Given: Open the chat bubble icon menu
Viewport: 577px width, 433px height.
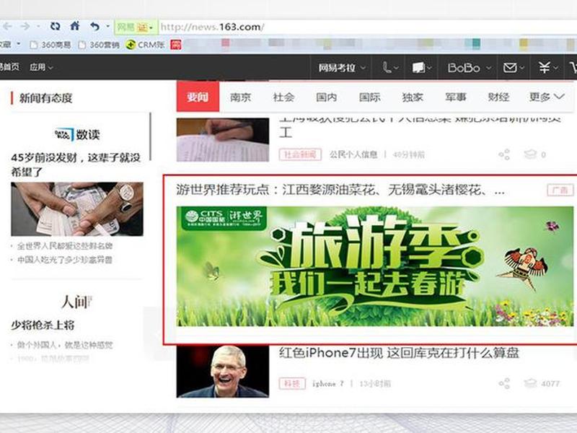Looking at the screenshot, I should [422, 68].
